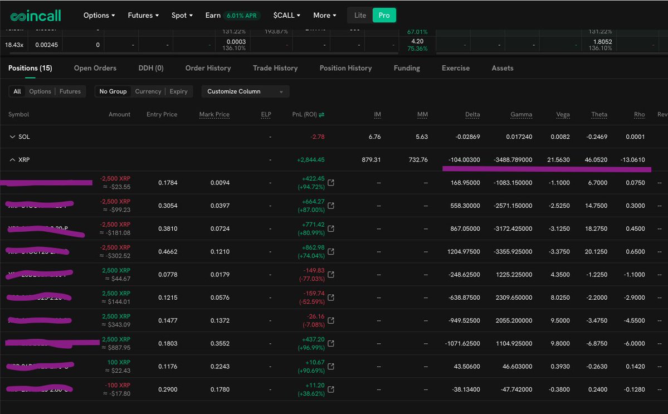Collapse the XRP positions group

pyautogui.click(x=13, y=160)
